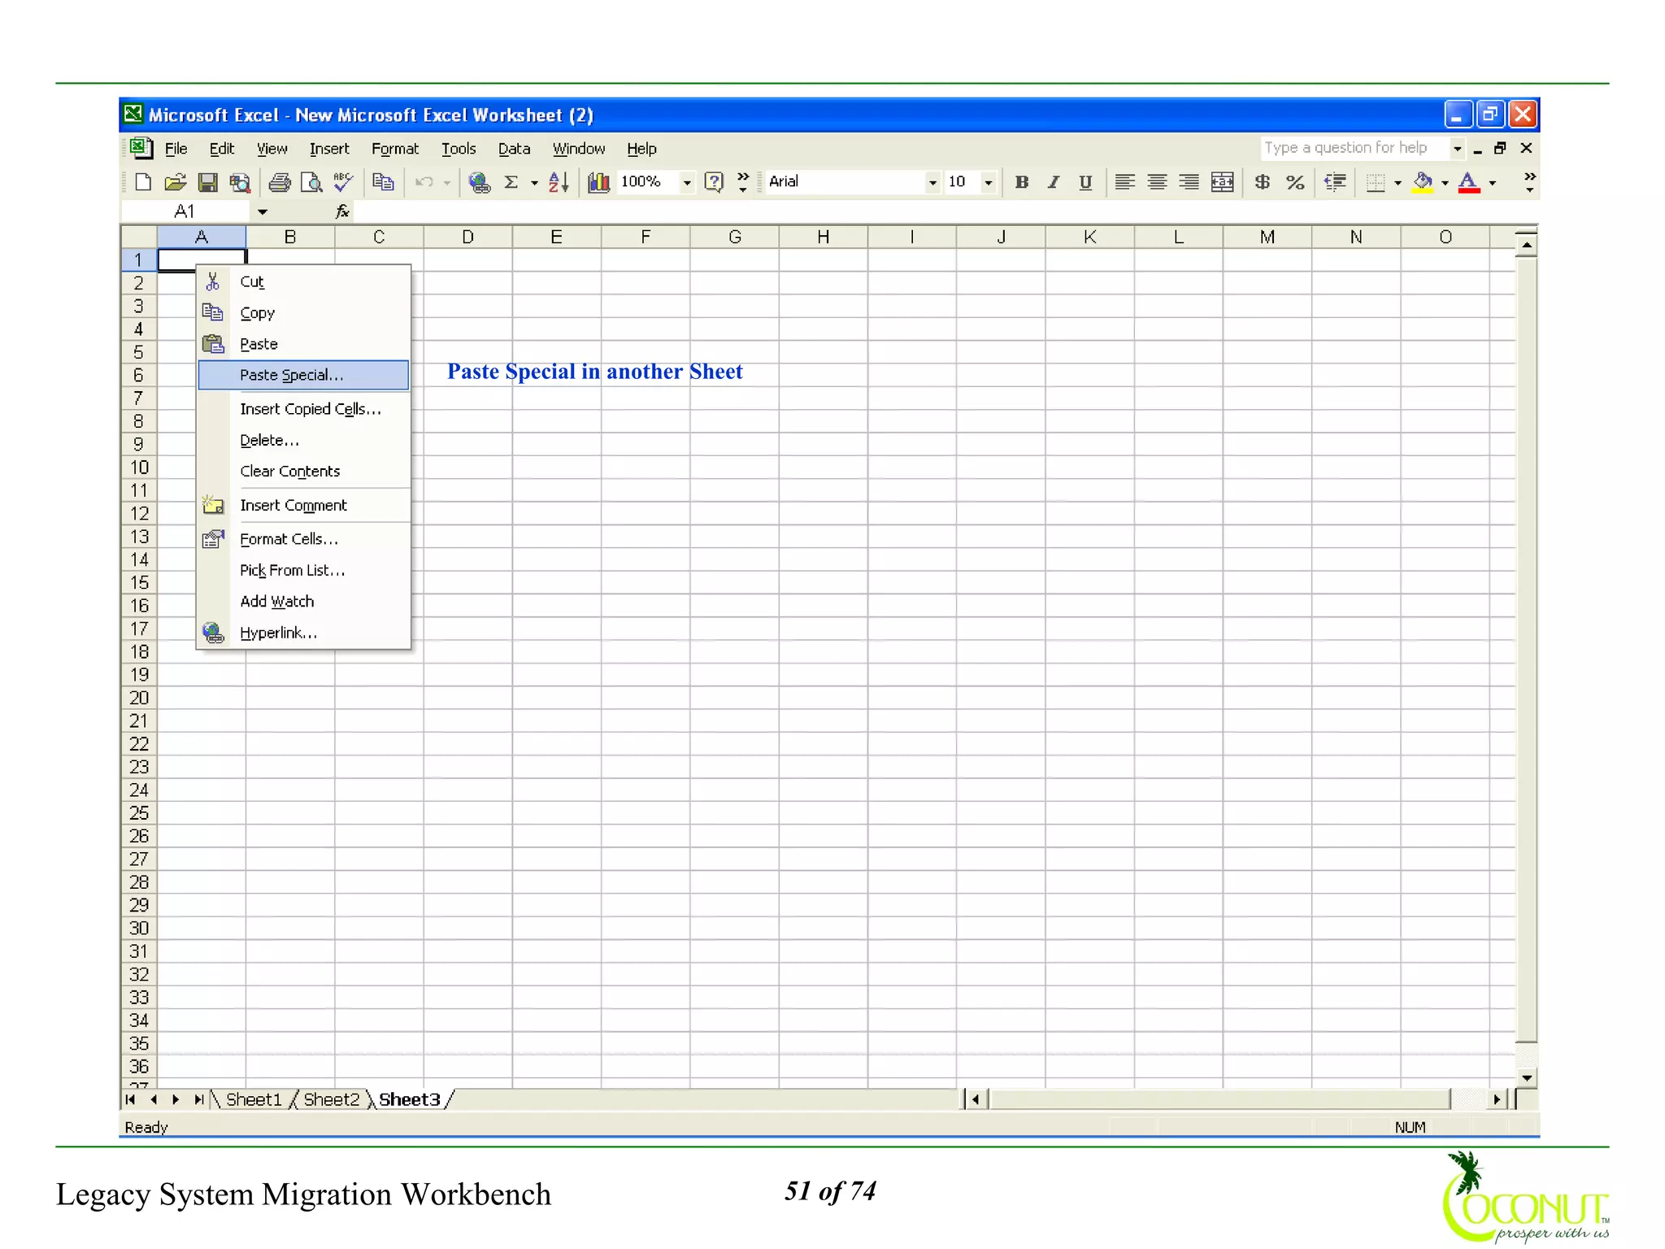Click the New blank workbook icon

pyautogui.click(x=143, y=182)
